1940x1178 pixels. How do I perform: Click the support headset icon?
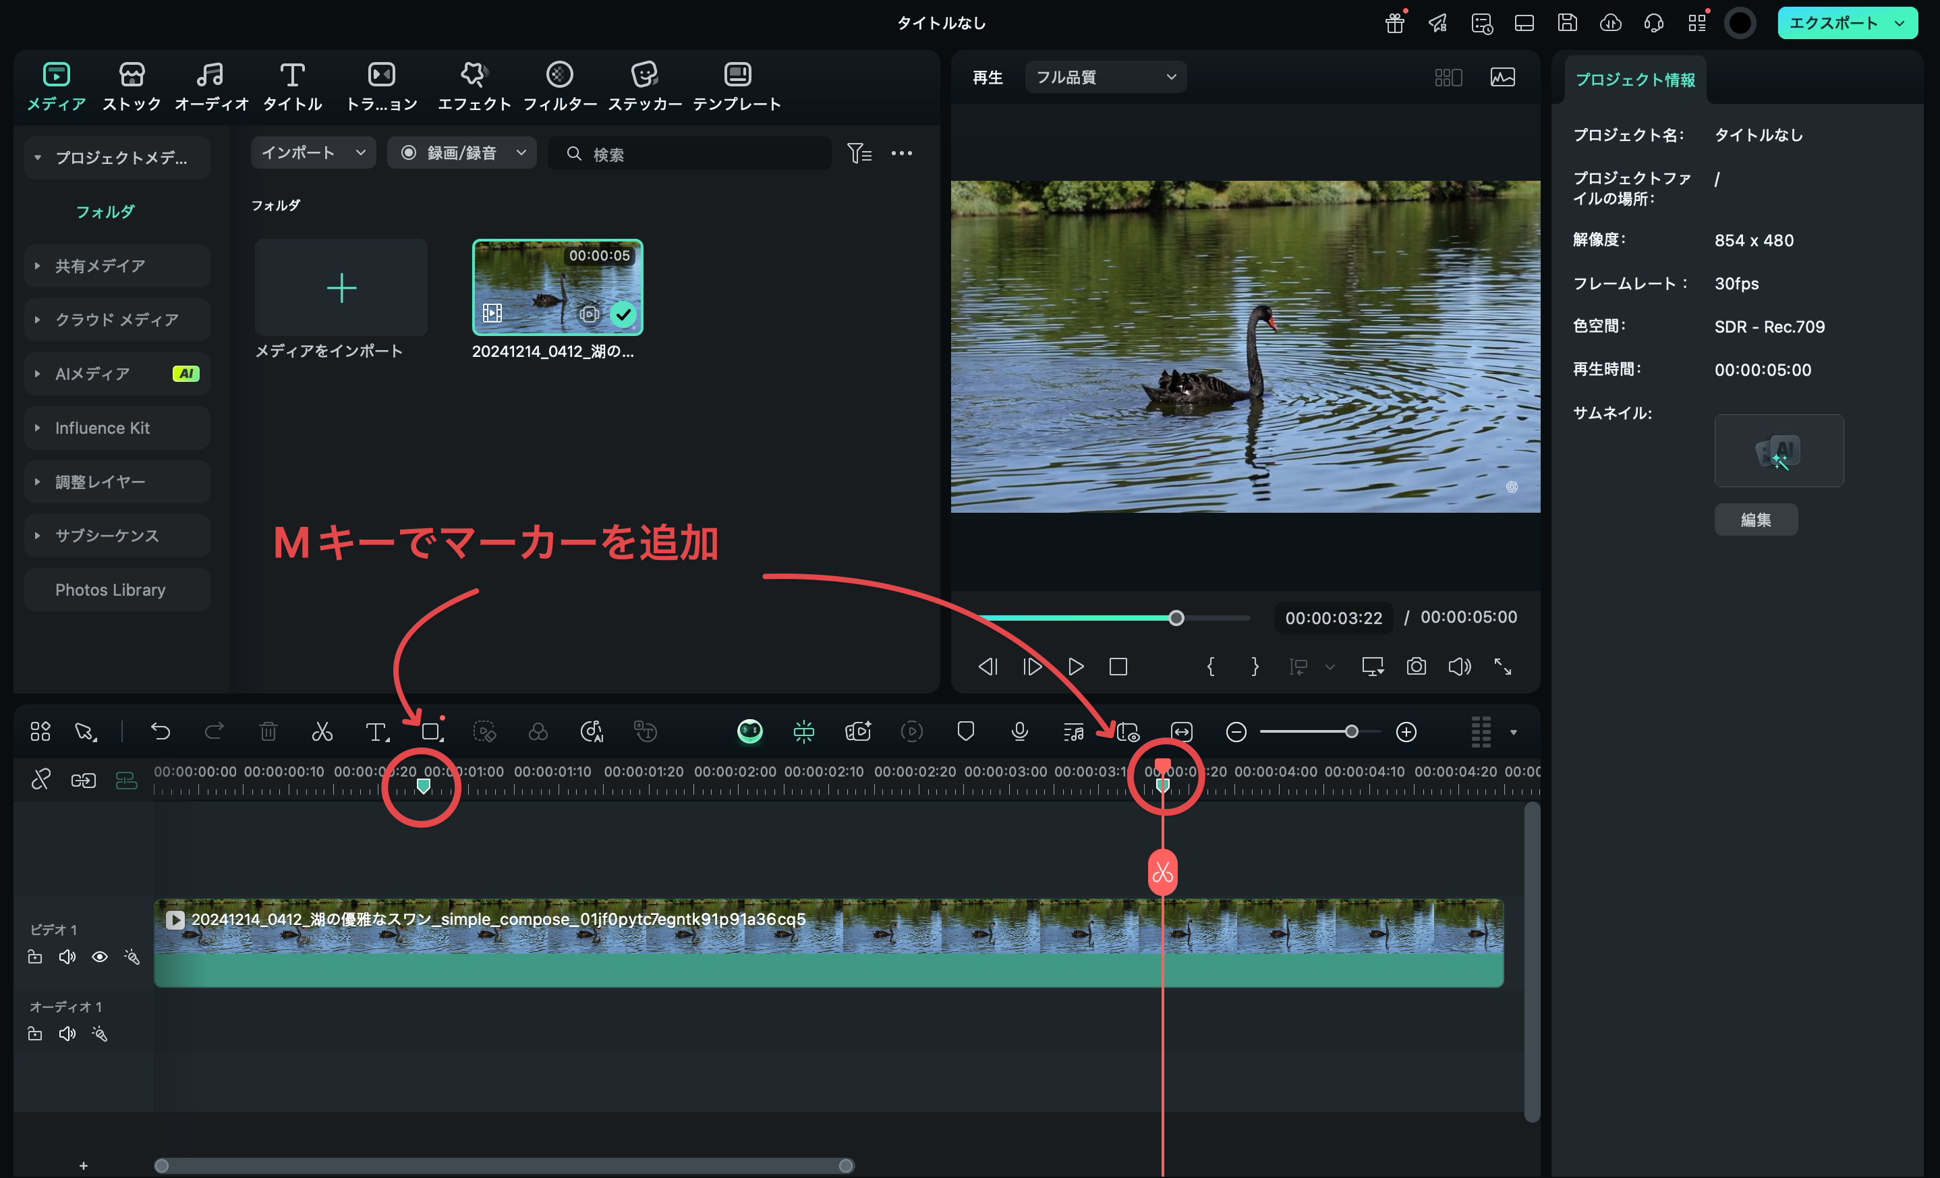point(1653,23)
